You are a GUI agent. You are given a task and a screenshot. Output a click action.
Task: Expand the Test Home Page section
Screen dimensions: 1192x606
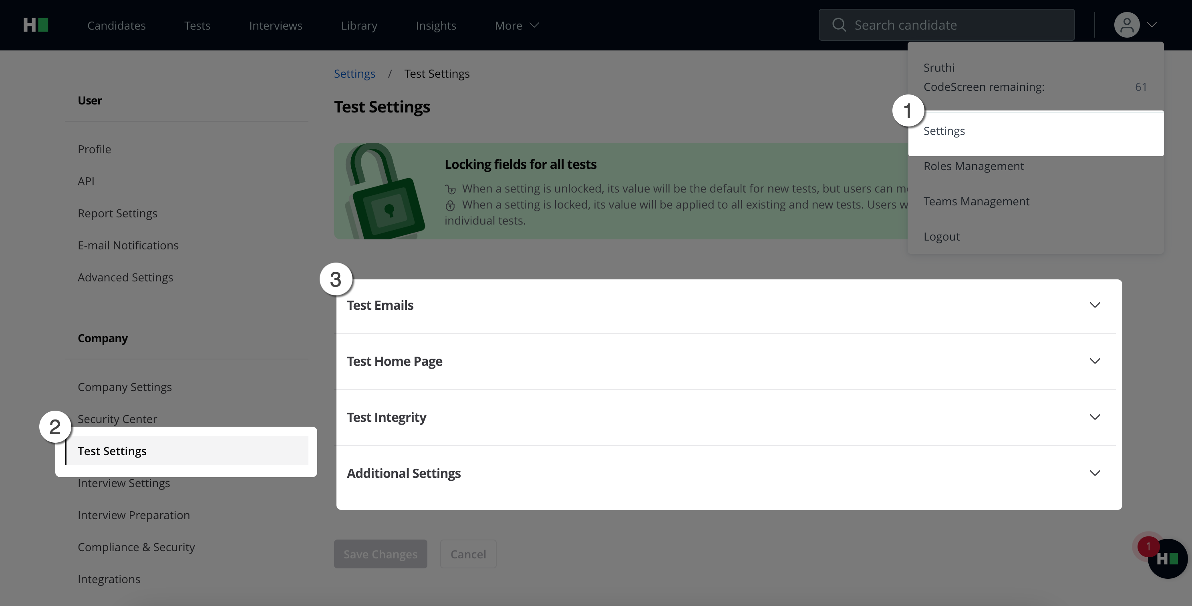(1094, 361)
